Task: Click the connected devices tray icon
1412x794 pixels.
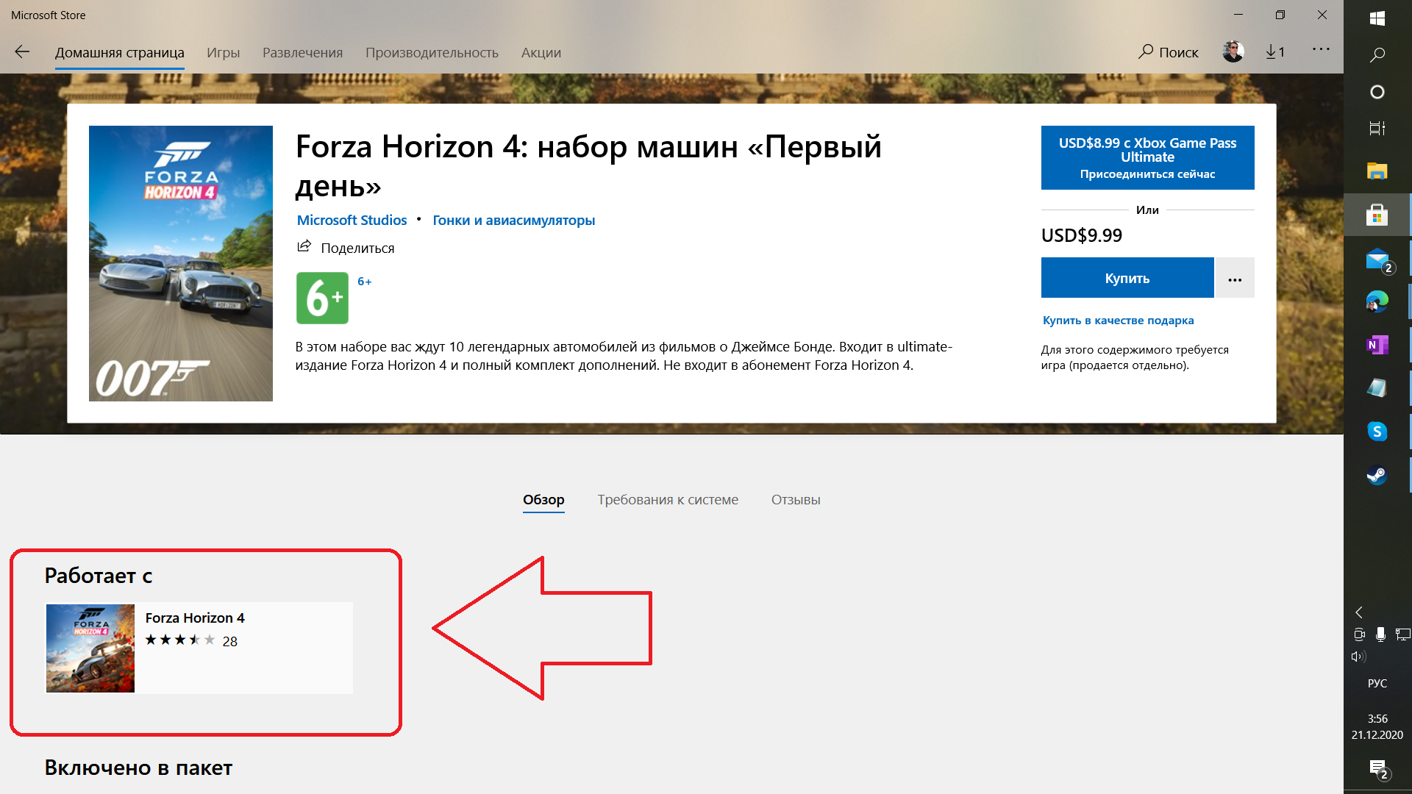Action: [x=1359, y=634]
